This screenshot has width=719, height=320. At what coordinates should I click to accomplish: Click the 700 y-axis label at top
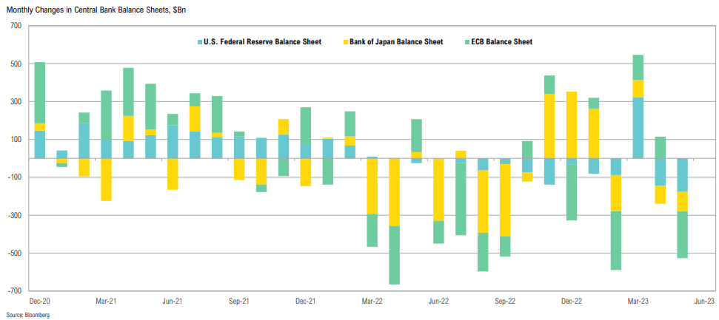pos(16,26)
